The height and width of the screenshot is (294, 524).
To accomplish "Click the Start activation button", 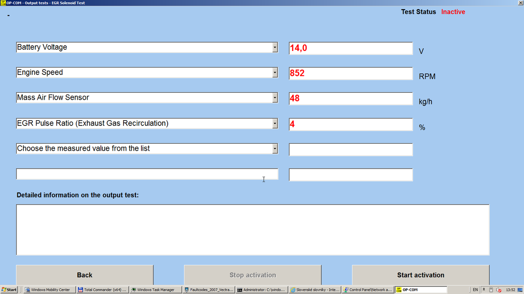I will pos(420,275).
